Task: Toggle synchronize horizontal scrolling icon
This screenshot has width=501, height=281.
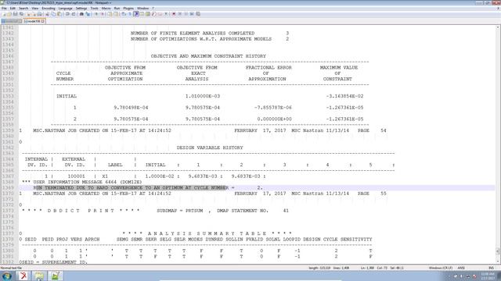Action: click(116, 14)
